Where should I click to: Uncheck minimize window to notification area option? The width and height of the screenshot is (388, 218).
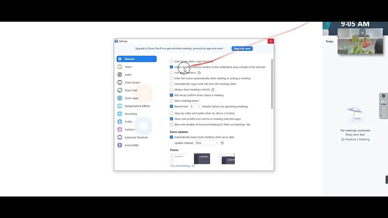[172, 67]
